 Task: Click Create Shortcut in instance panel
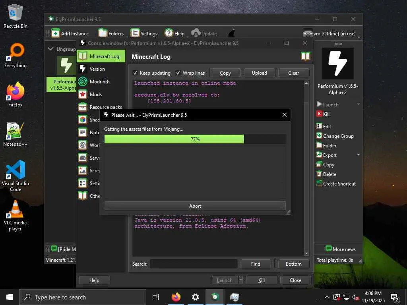pyautogui.click(x=336, y=183)
